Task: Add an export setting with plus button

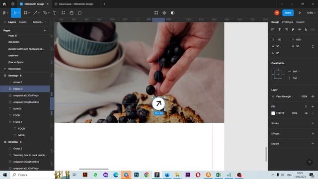Action: click(313, 144)
